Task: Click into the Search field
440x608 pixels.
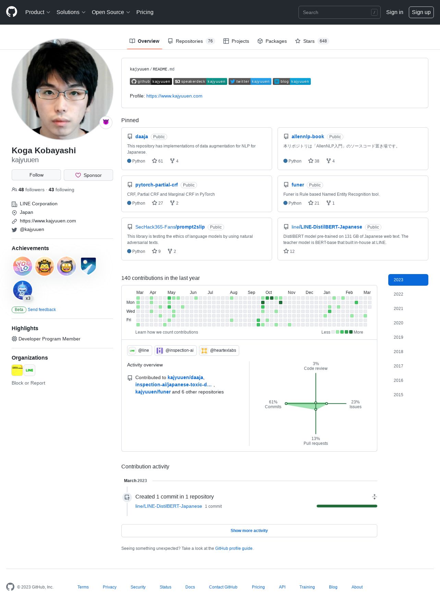Action: point(339,12)
